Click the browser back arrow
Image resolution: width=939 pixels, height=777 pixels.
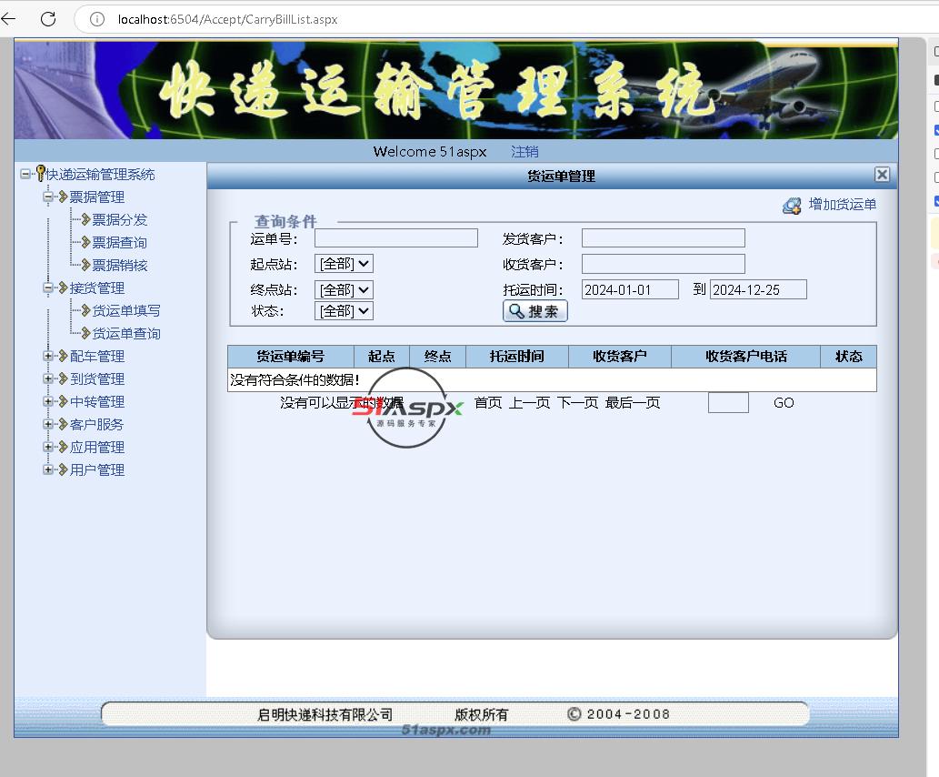pos(8,19)
